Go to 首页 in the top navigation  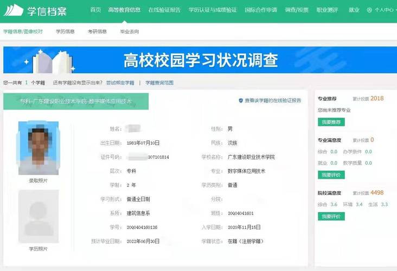(95, 10)
